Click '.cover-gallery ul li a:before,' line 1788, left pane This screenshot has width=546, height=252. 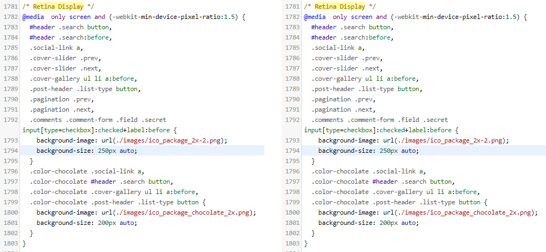pyautogui.click(x=83, y=79)
